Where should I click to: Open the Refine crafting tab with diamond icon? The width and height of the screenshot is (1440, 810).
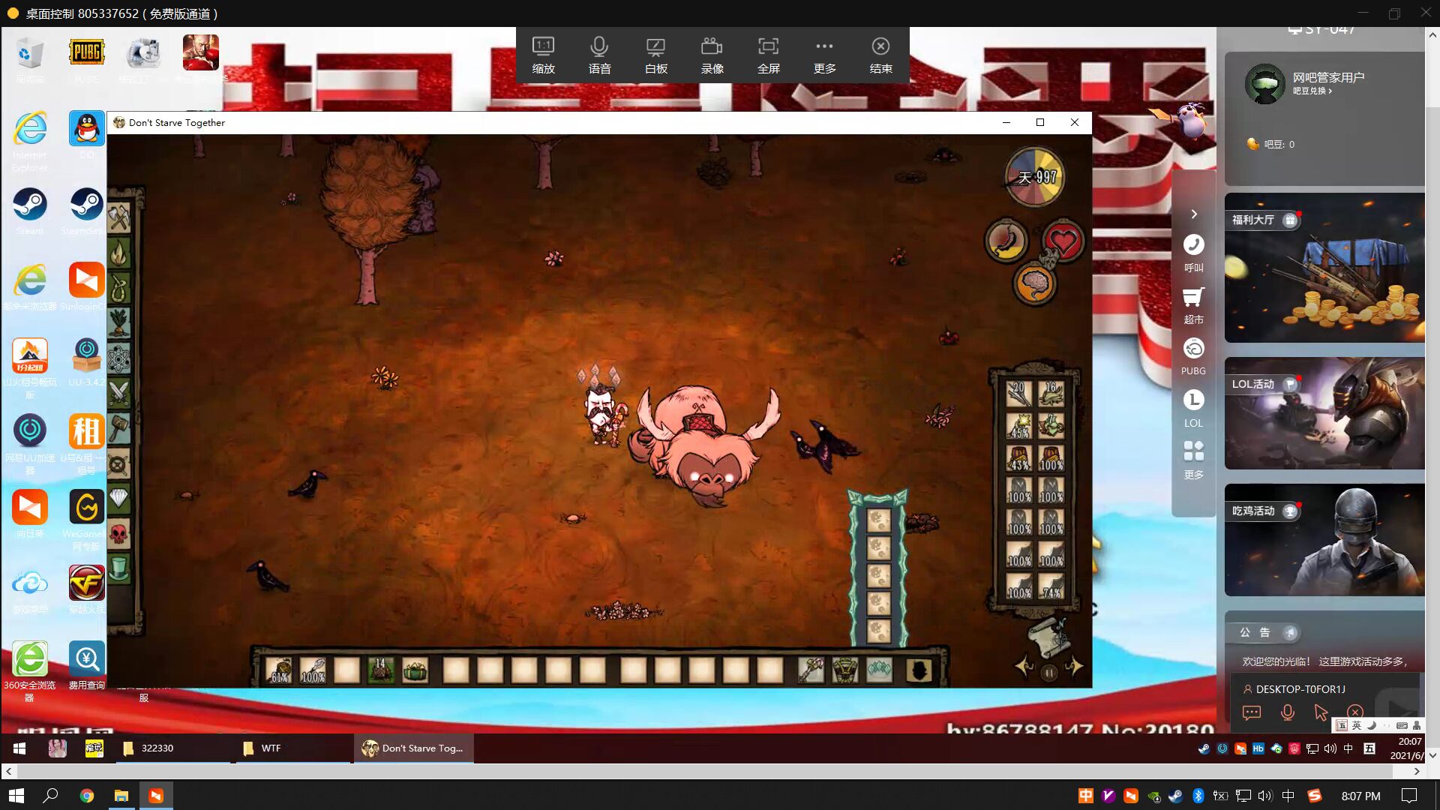click(x=118, y=498)
